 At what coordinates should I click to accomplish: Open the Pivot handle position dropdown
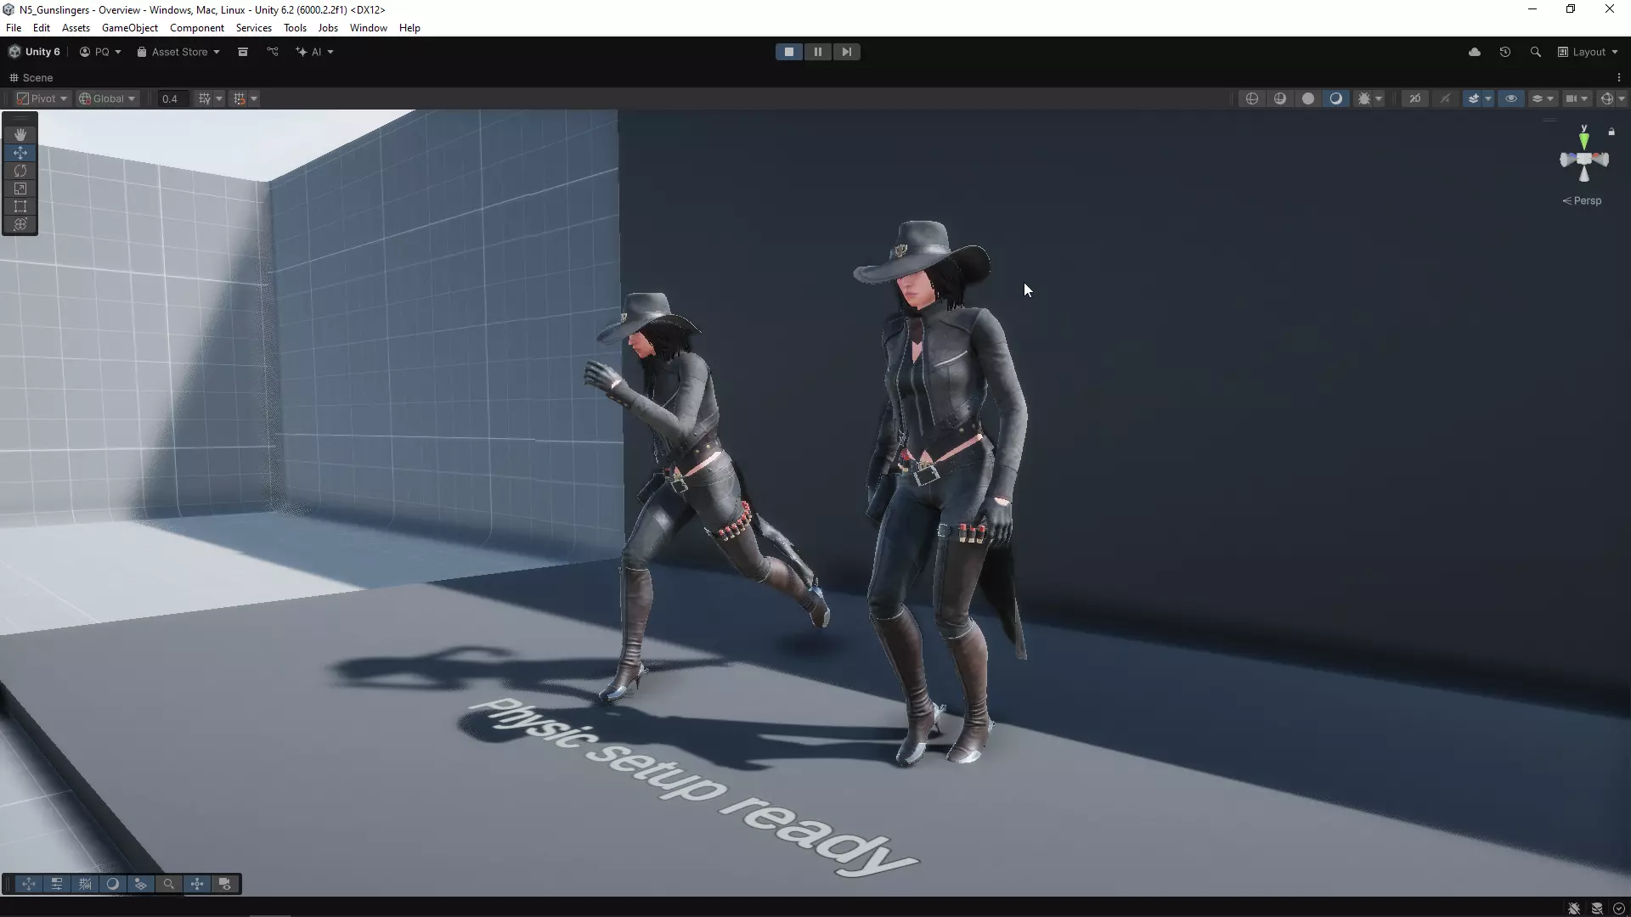click(x=42, y=98)
